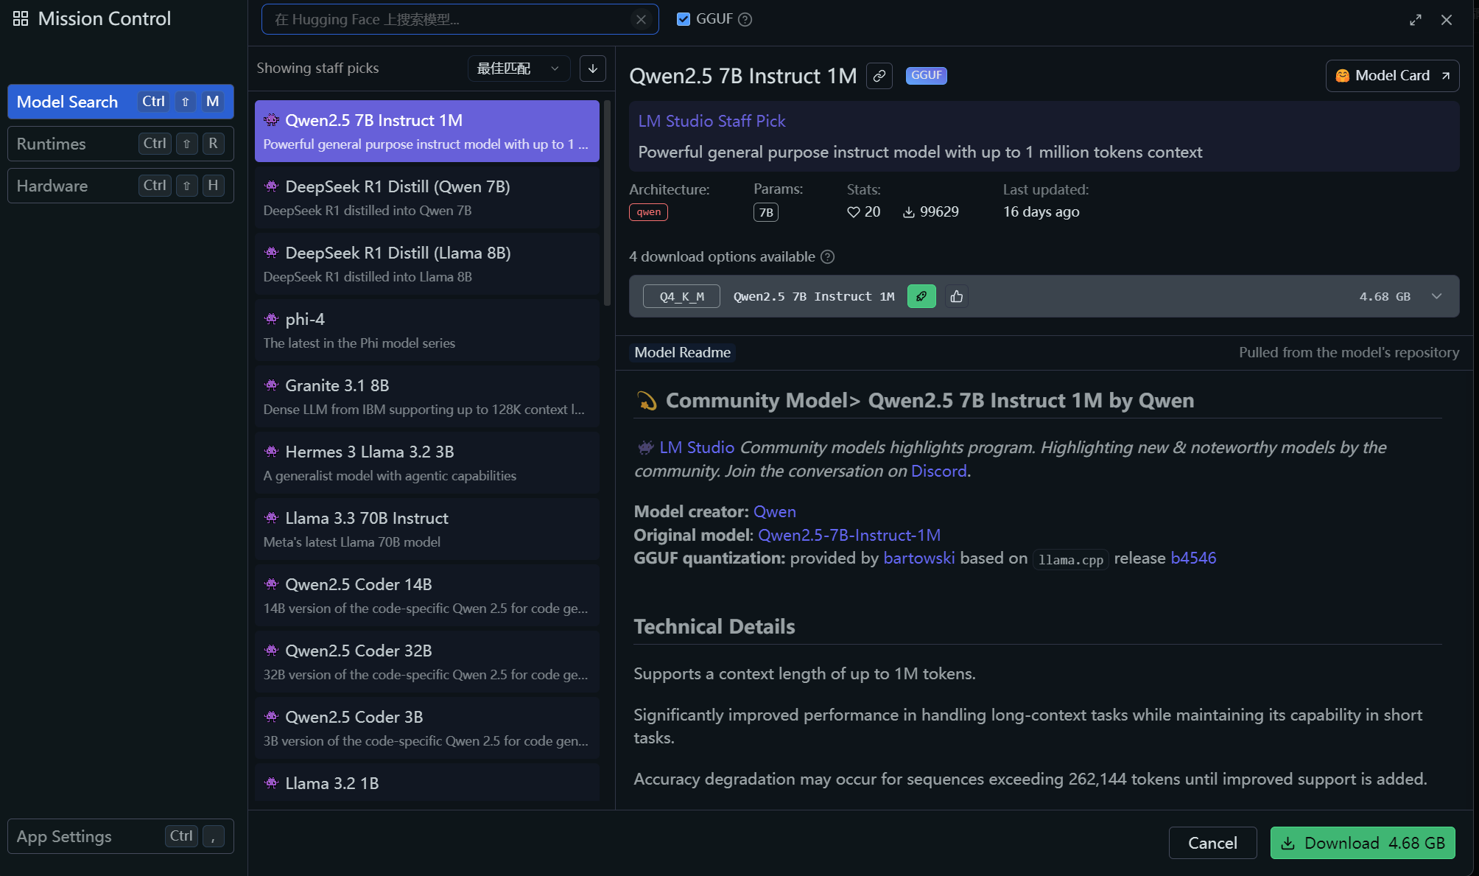This screenshot has width=1479, height=876.
Task: Switch to the Runtimes tab
Action: pyautogui.click(x=121, y=144)
